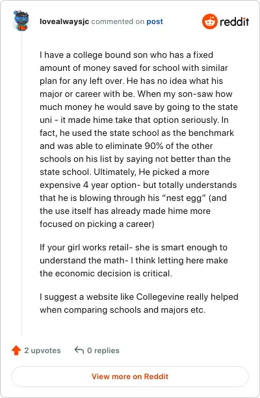Click the lovealwaysjc avatar image
Image resolution: width=260 pixels, height=398 pixels.
point(21,21)
